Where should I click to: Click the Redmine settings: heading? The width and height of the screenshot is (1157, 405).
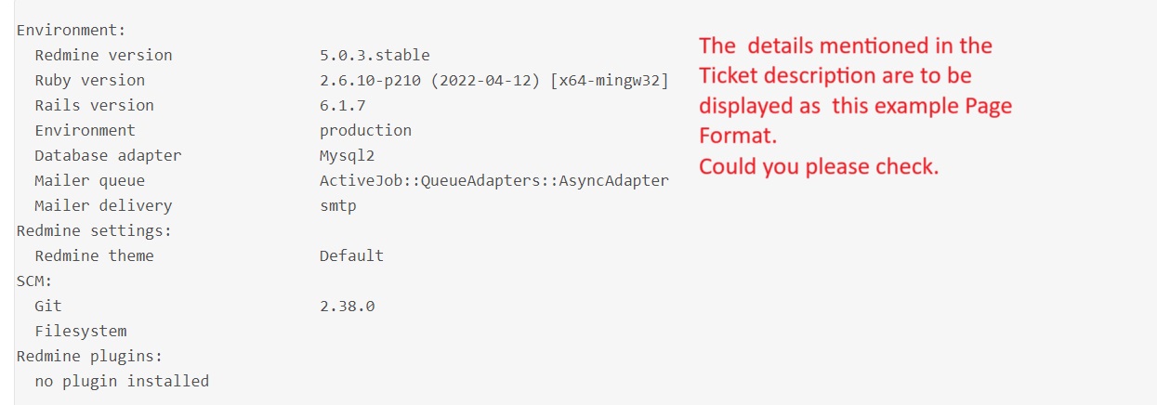(94, 230)
